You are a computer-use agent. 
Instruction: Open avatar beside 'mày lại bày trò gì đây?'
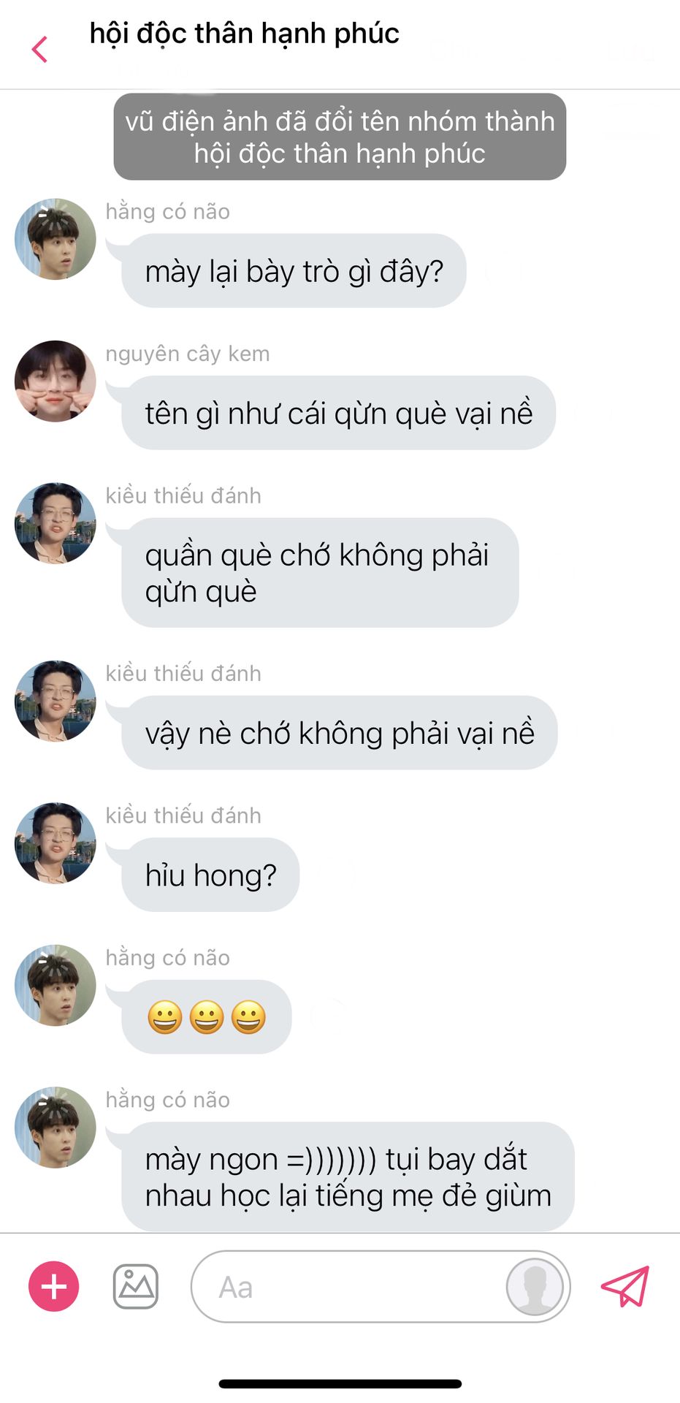tap(56, 239)
